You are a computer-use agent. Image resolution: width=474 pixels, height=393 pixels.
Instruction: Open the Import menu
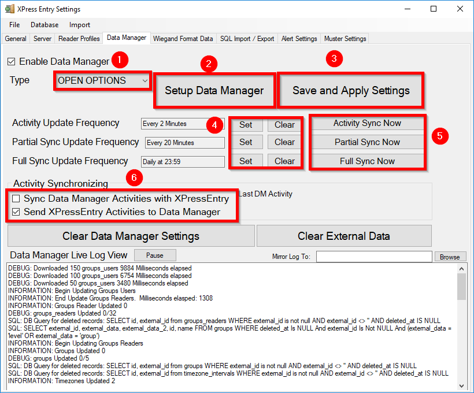click(x=80, y=25)
